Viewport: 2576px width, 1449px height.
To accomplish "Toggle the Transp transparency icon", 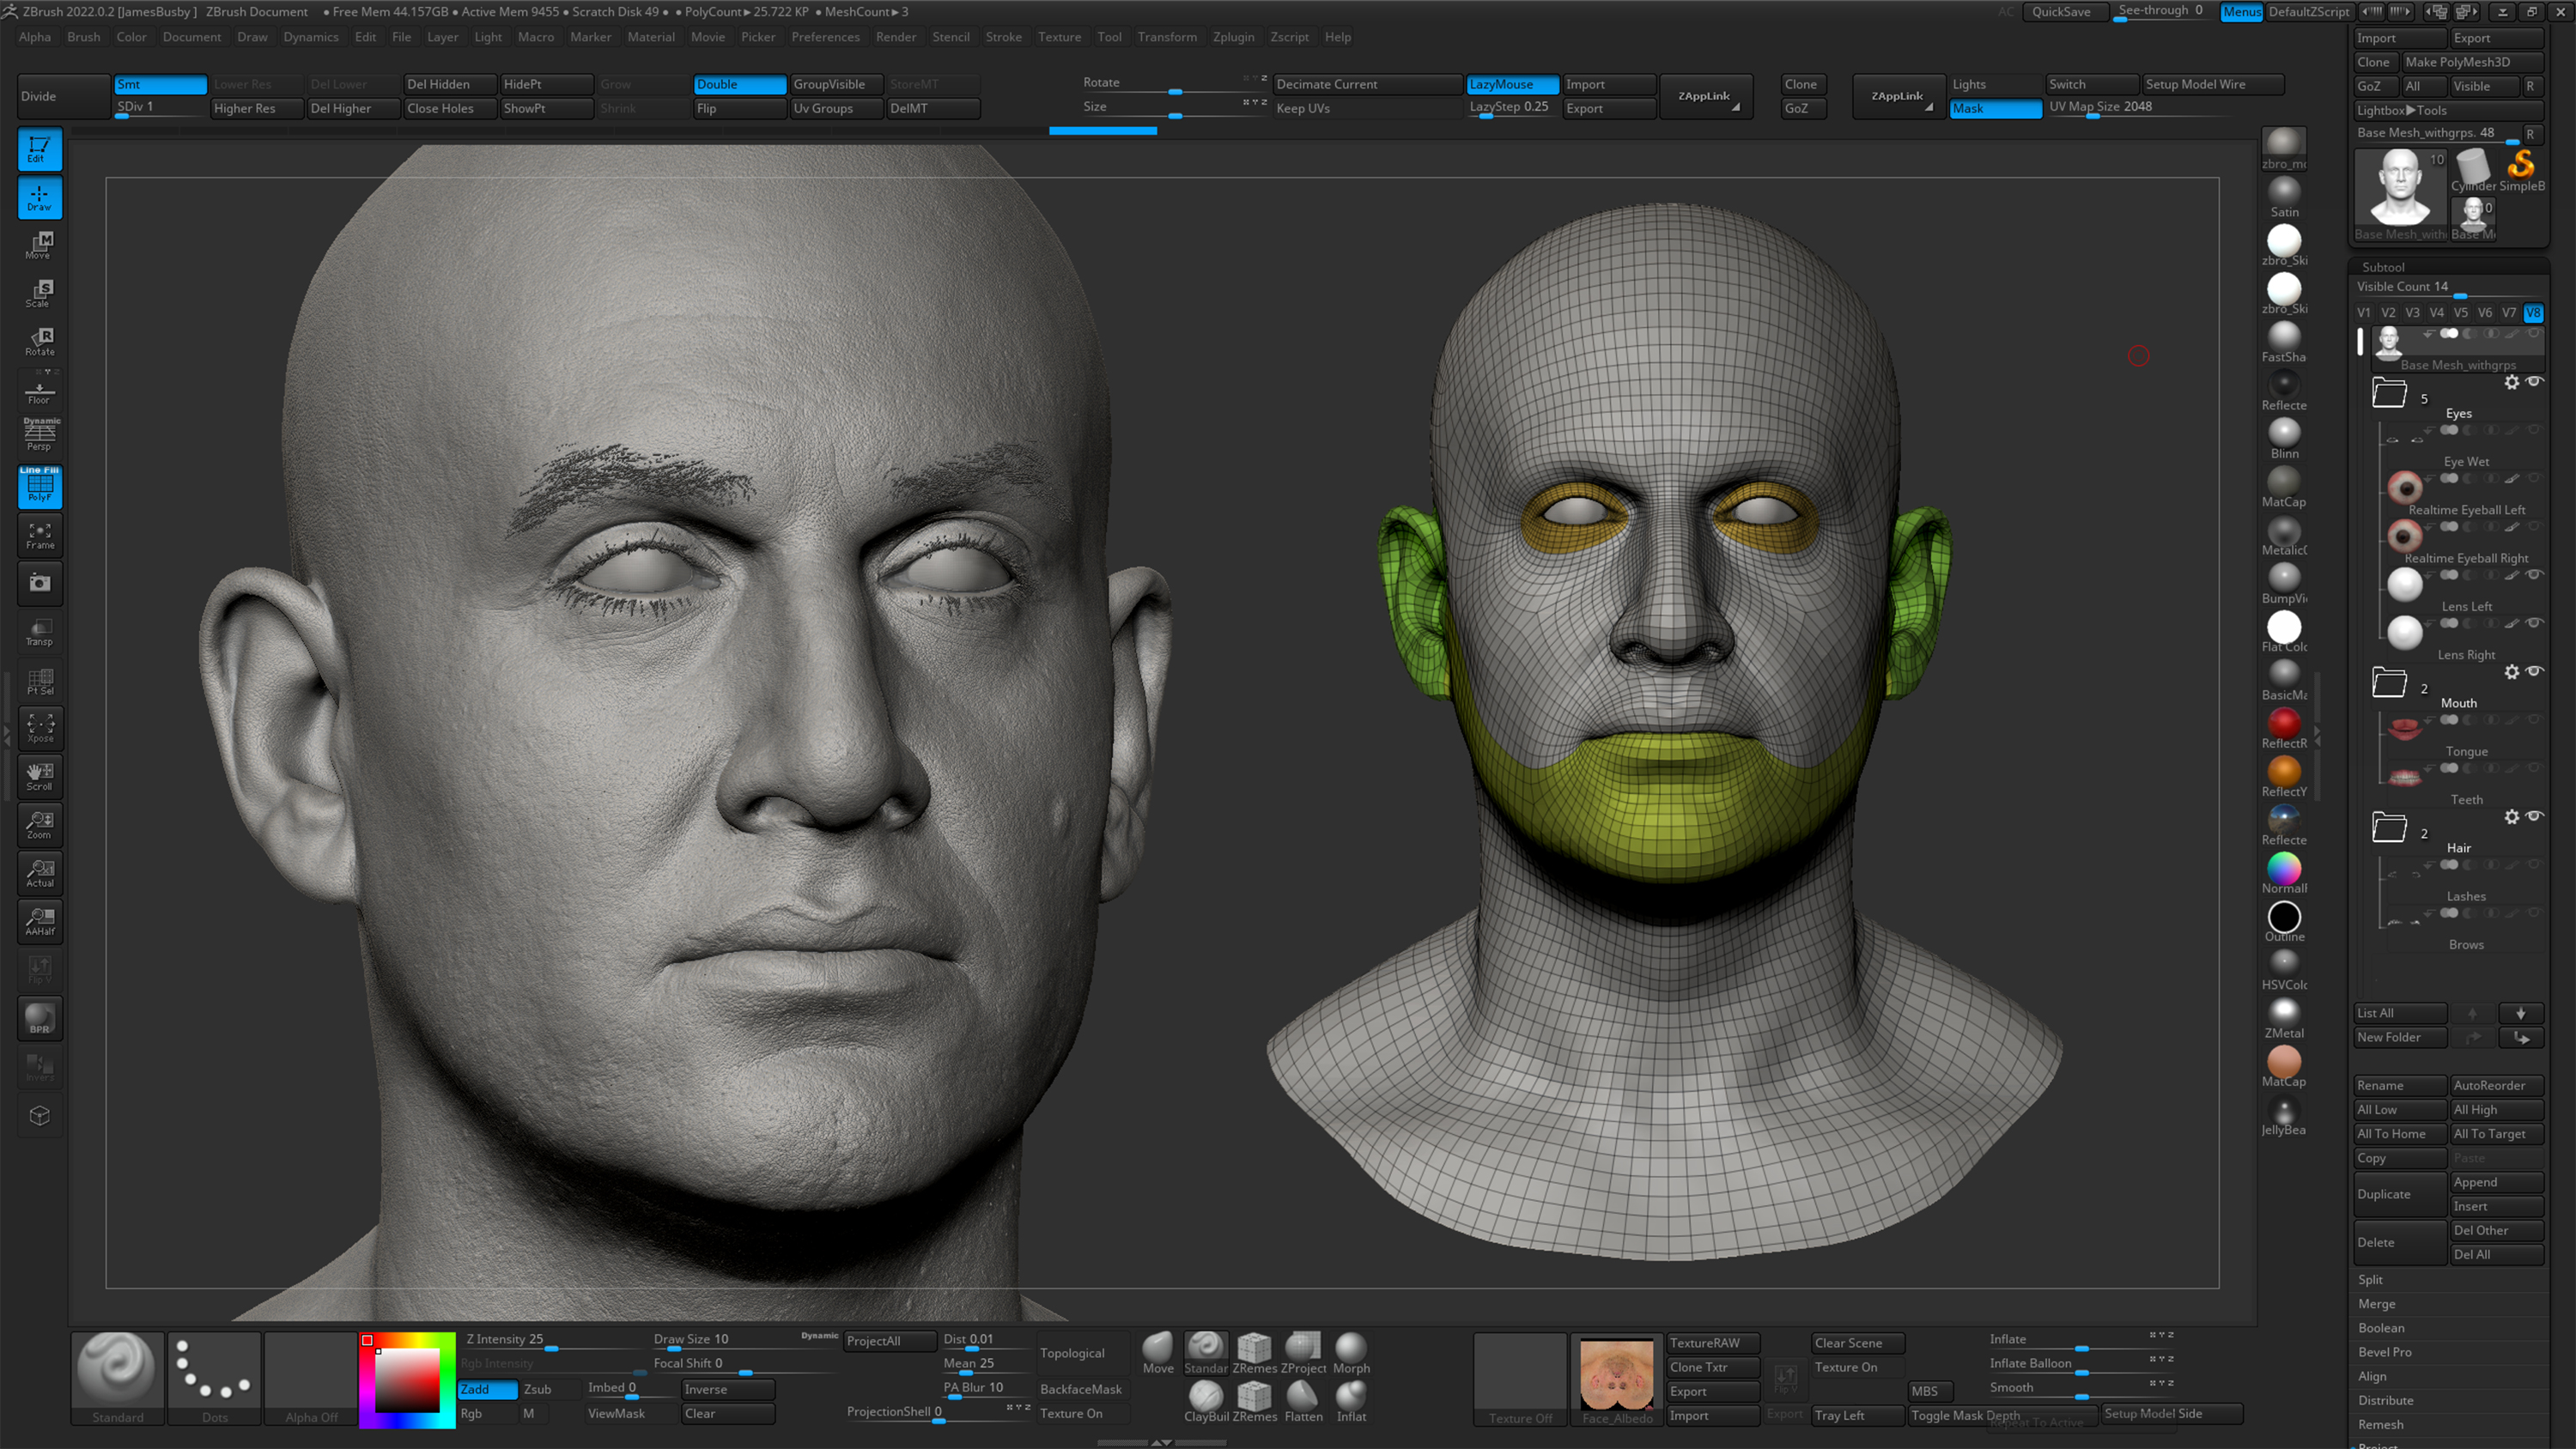I will click(x=40, y=632).
